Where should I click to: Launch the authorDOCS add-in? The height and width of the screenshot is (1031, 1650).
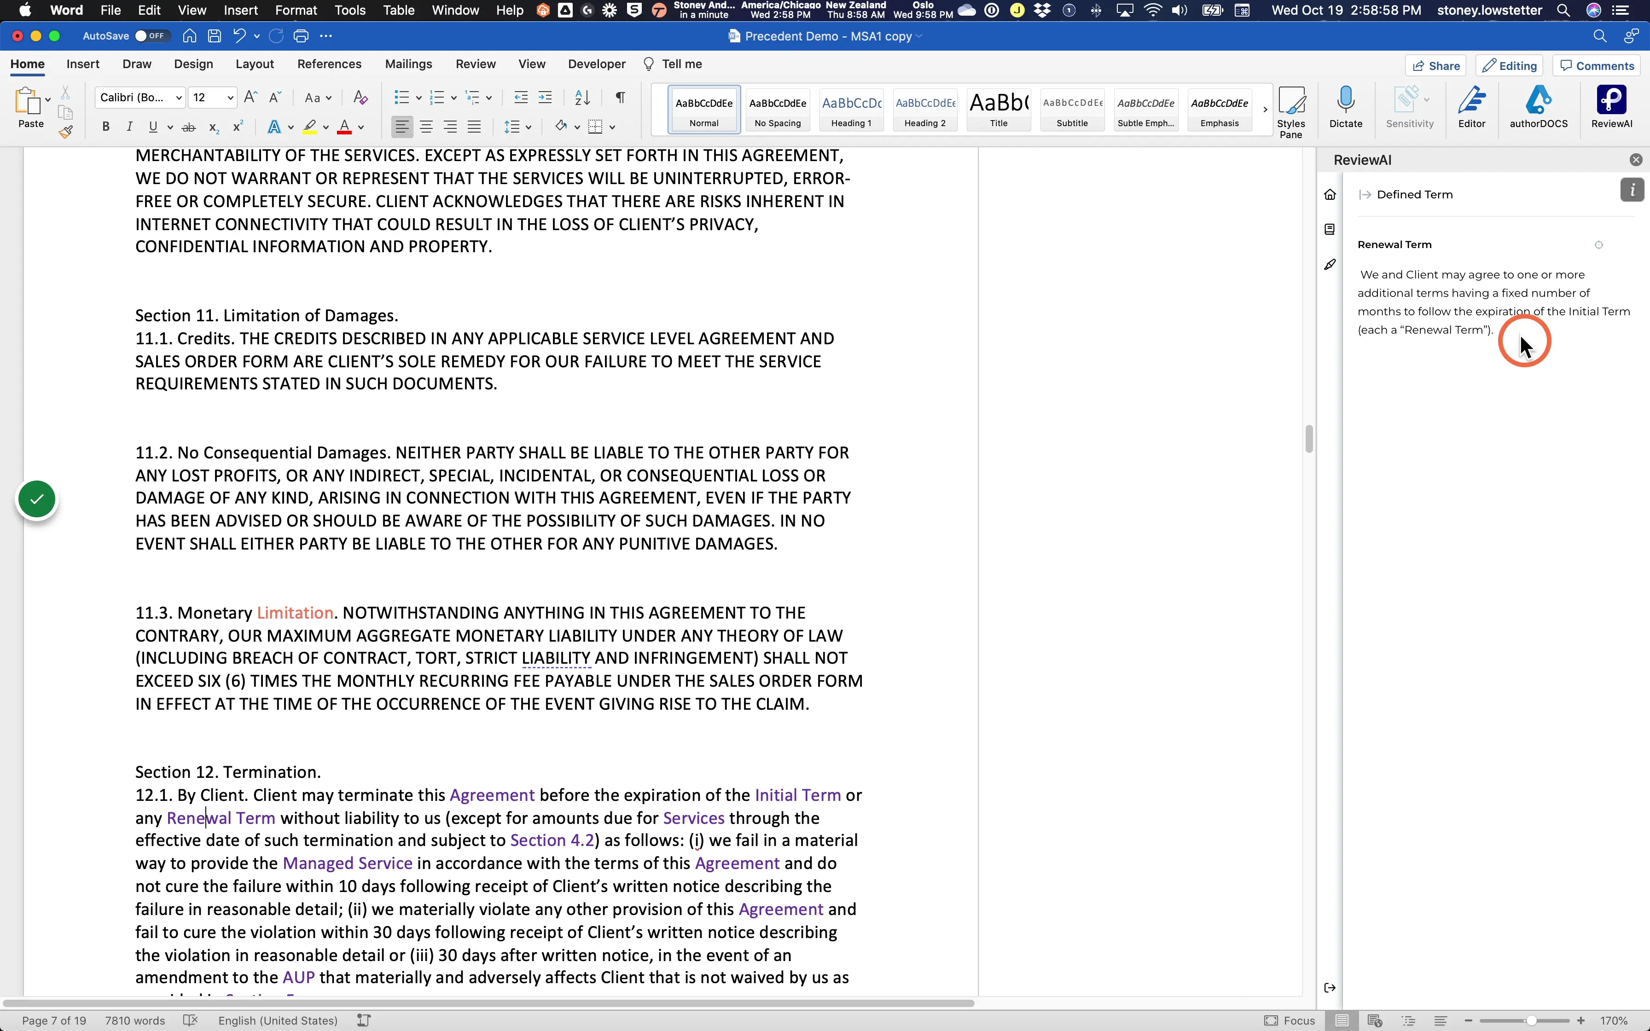[1539, 107]
